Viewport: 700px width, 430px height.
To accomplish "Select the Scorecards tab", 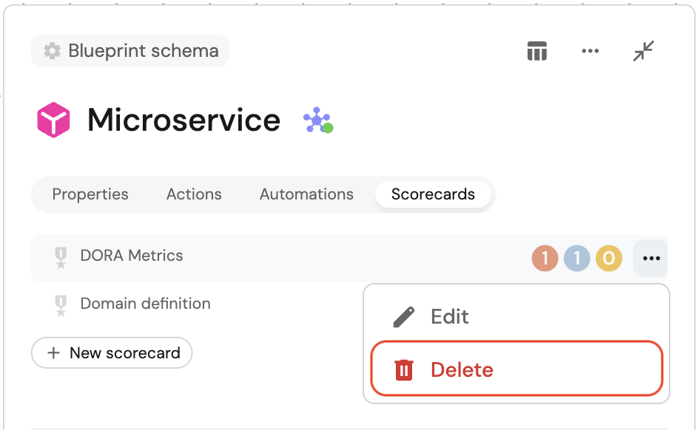I will point(433,194).
